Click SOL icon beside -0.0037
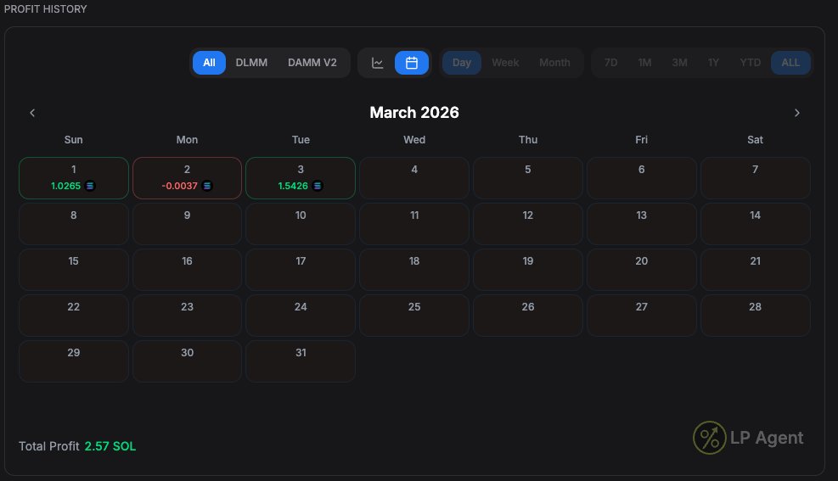This screenshot has height=481, width=838. (207, 186)
